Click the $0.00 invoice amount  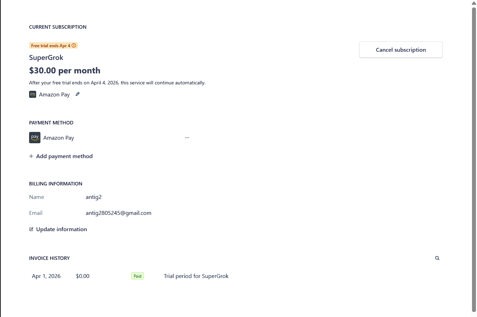pos(83,276)
